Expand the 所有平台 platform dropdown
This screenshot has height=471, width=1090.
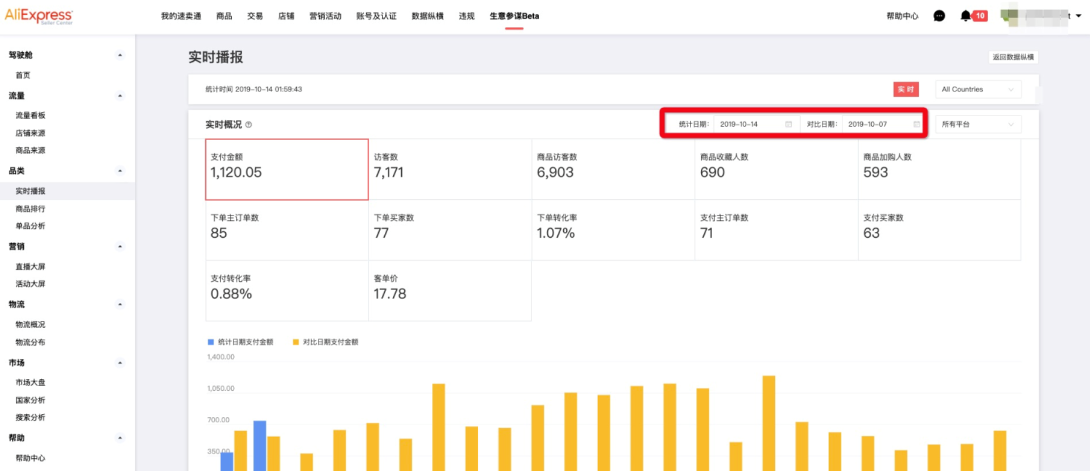[x=977, y=124]
